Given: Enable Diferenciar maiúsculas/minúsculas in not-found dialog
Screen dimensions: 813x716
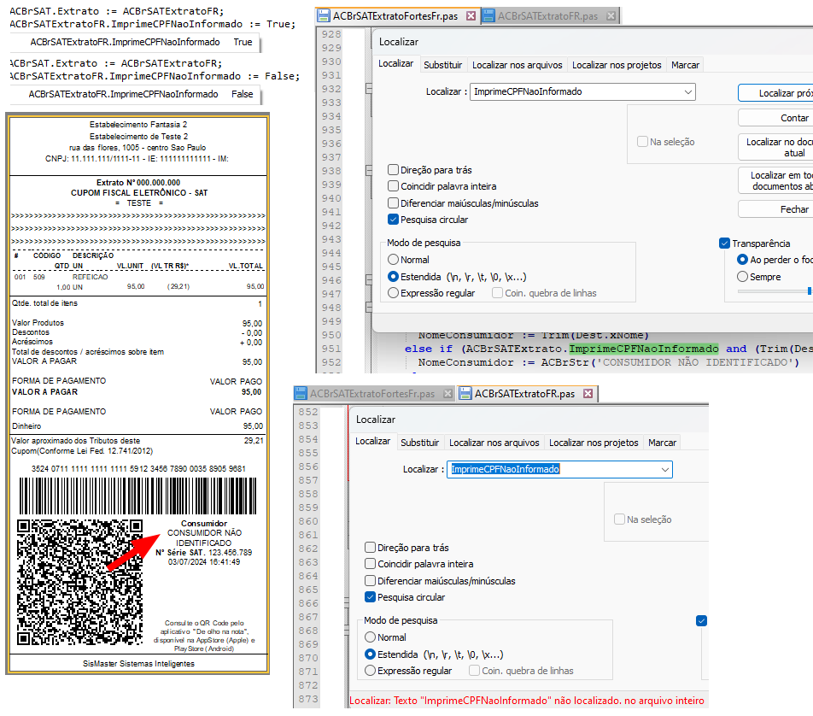Looking at the screenshot, I should click(371, 581).
